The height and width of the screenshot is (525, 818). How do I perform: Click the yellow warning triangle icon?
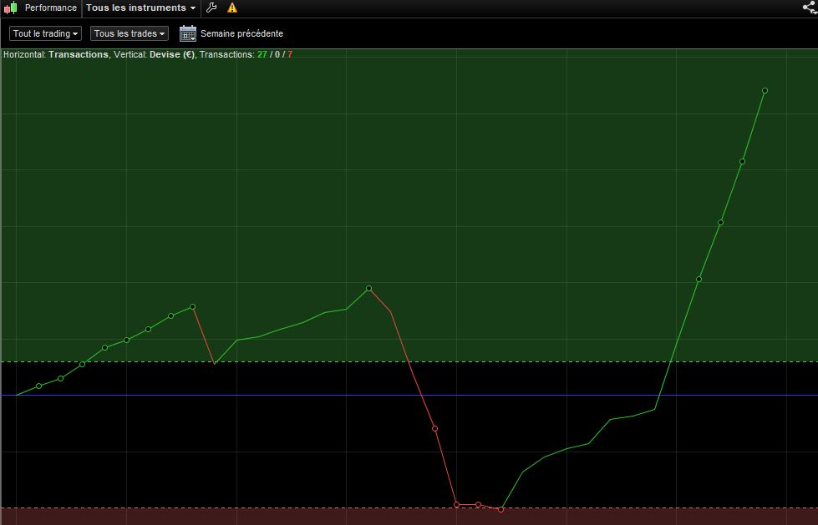coord(232,8)
